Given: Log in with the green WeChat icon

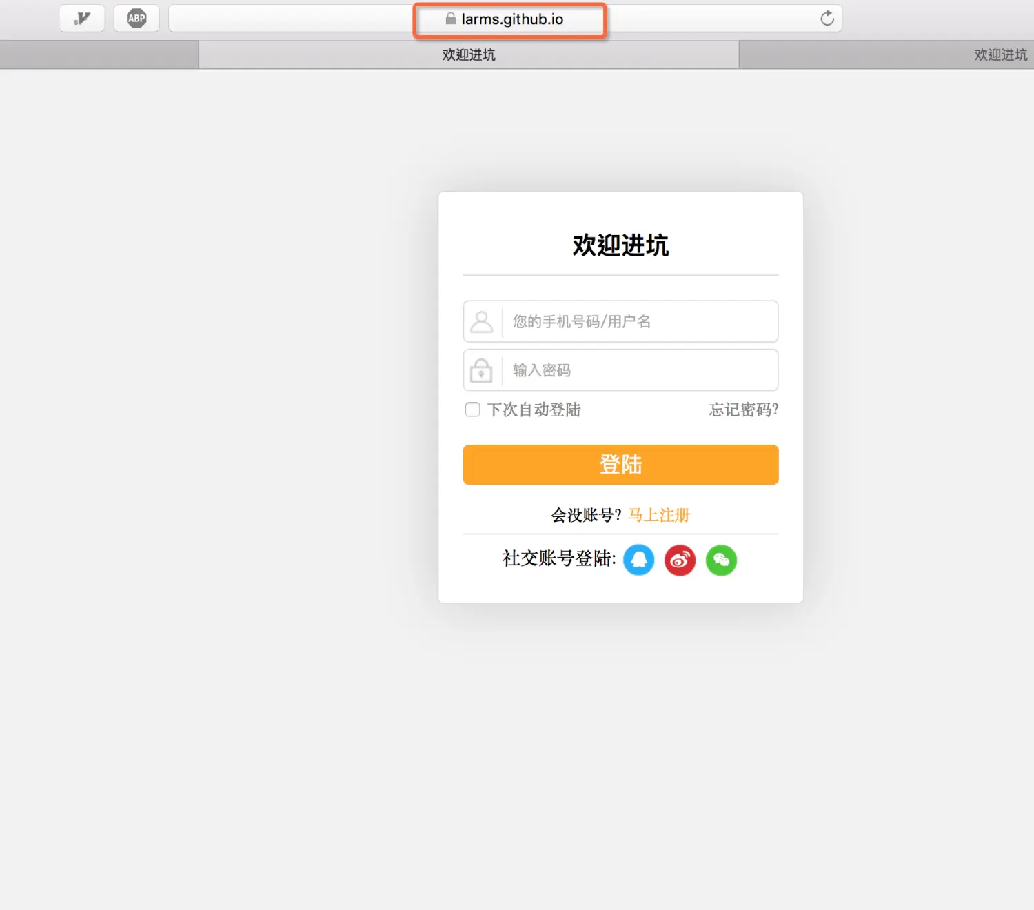Looking at the screenshot, I should [722, 560].
